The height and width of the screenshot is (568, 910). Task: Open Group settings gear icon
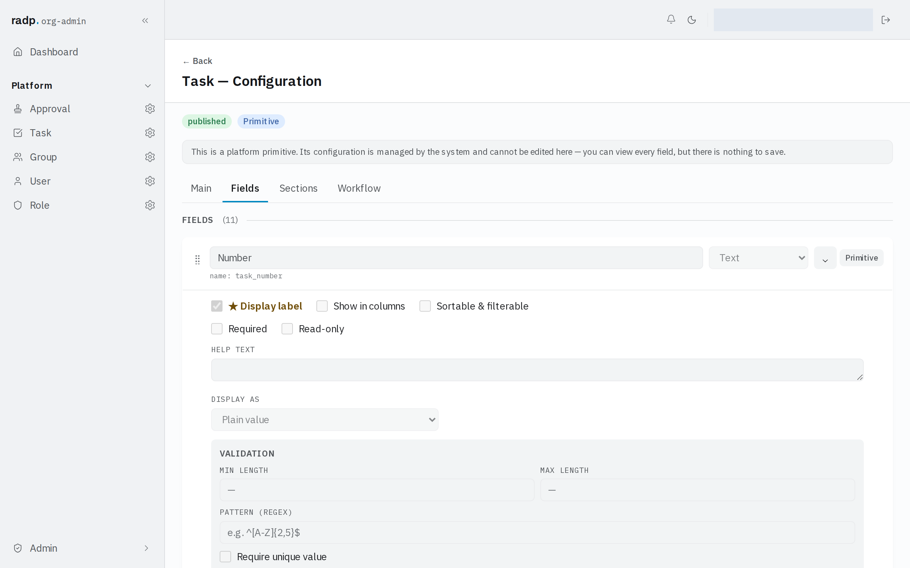150,157
